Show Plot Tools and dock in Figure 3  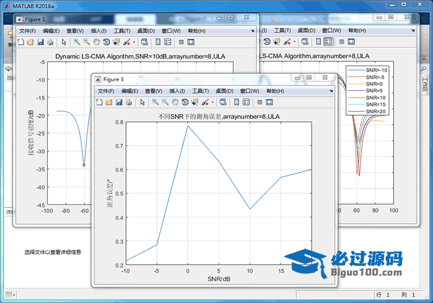(x=269, y=102)
